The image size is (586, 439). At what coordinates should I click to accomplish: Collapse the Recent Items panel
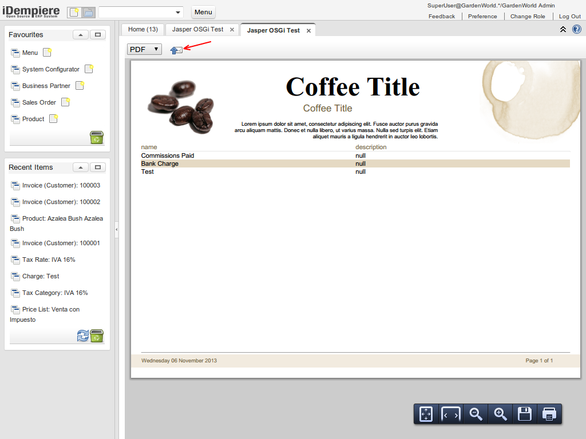[80, 167]
